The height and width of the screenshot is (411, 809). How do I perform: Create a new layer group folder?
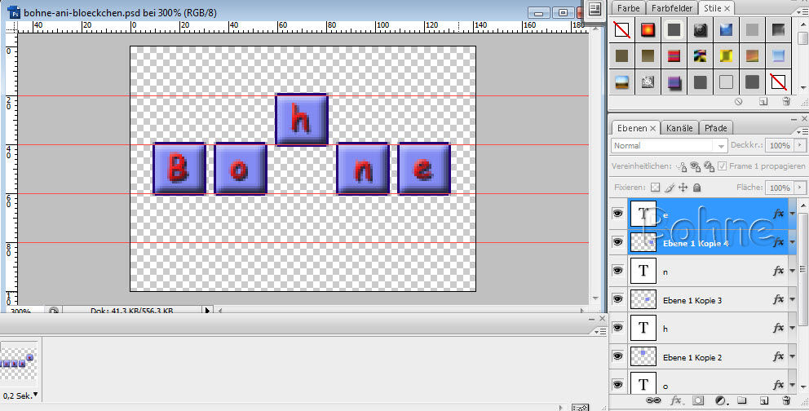(741, 401)
